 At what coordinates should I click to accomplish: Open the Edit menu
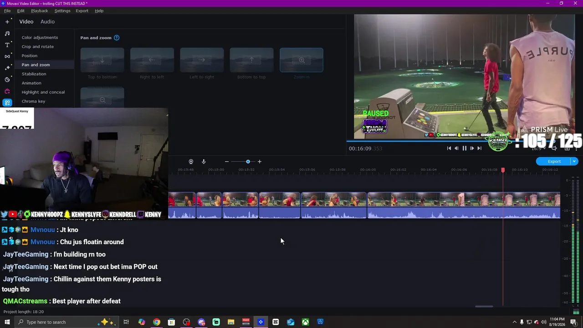coord(21,10)
